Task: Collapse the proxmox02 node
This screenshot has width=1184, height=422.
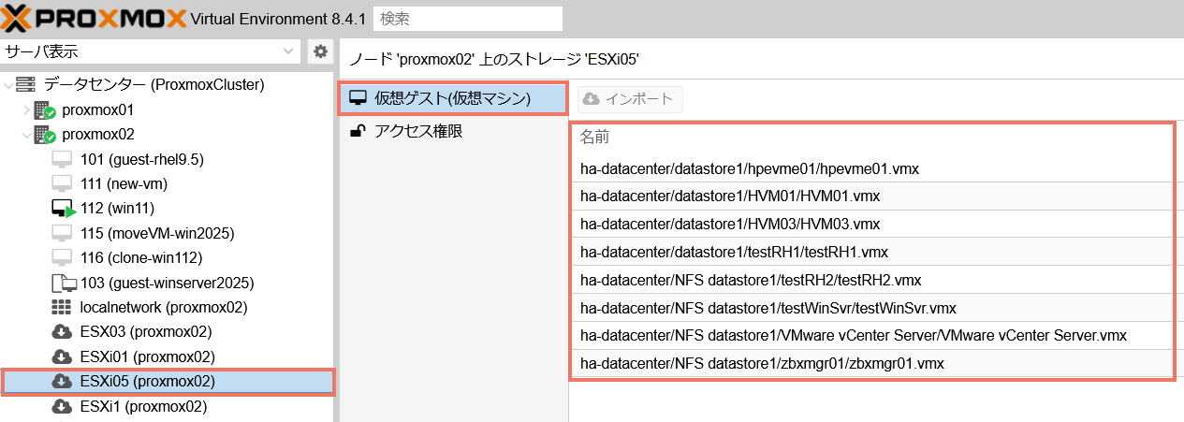Action: point(26,135)
